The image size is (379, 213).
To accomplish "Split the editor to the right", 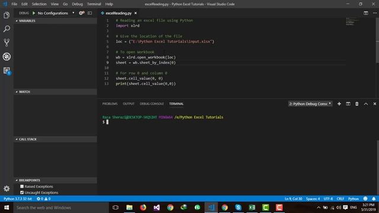I will tap(366, 13).
